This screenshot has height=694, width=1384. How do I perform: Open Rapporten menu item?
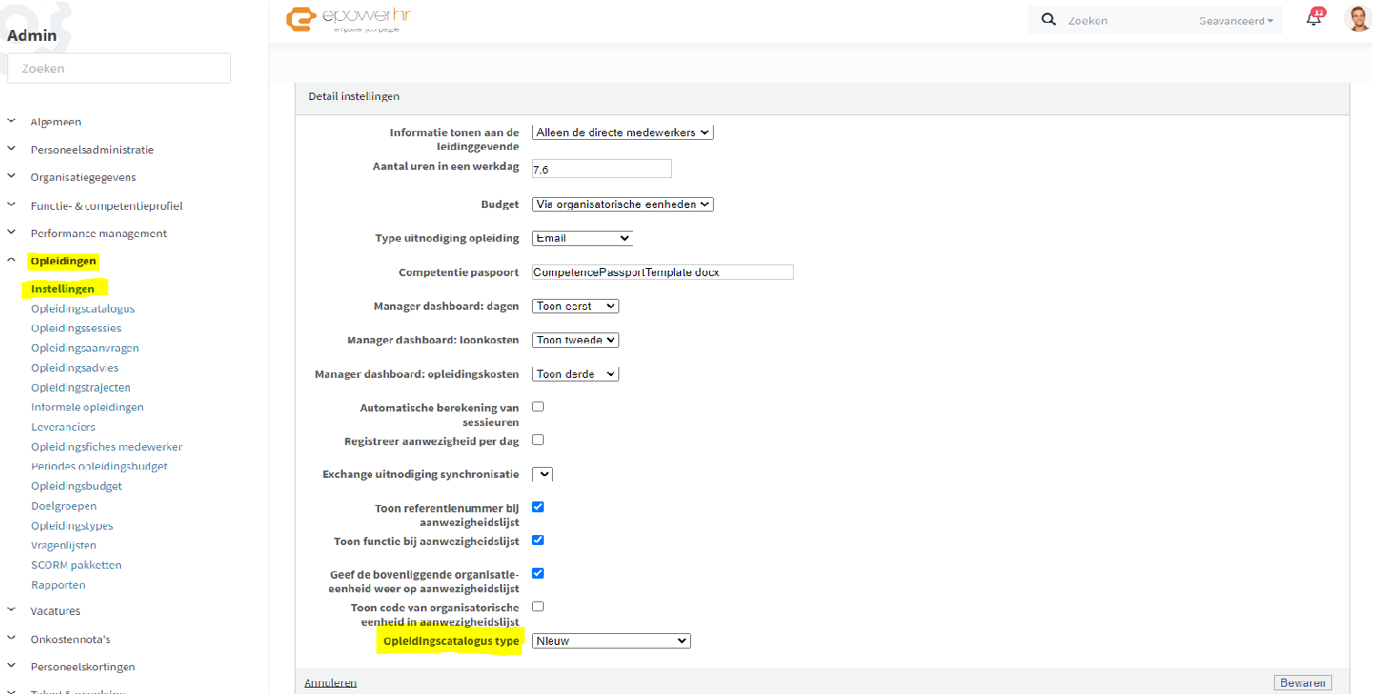point(58,585)
